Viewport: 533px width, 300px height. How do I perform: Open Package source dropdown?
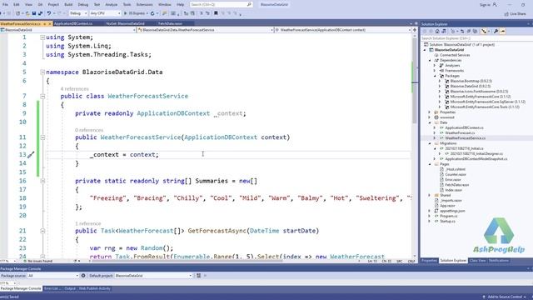53,276
